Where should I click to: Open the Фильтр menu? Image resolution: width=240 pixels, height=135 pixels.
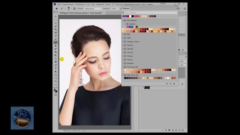point(108,4)
